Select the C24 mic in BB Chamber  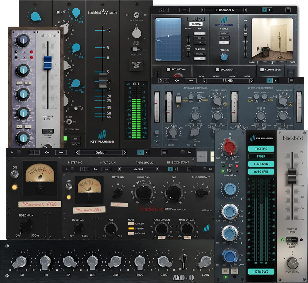click(200, 33)
